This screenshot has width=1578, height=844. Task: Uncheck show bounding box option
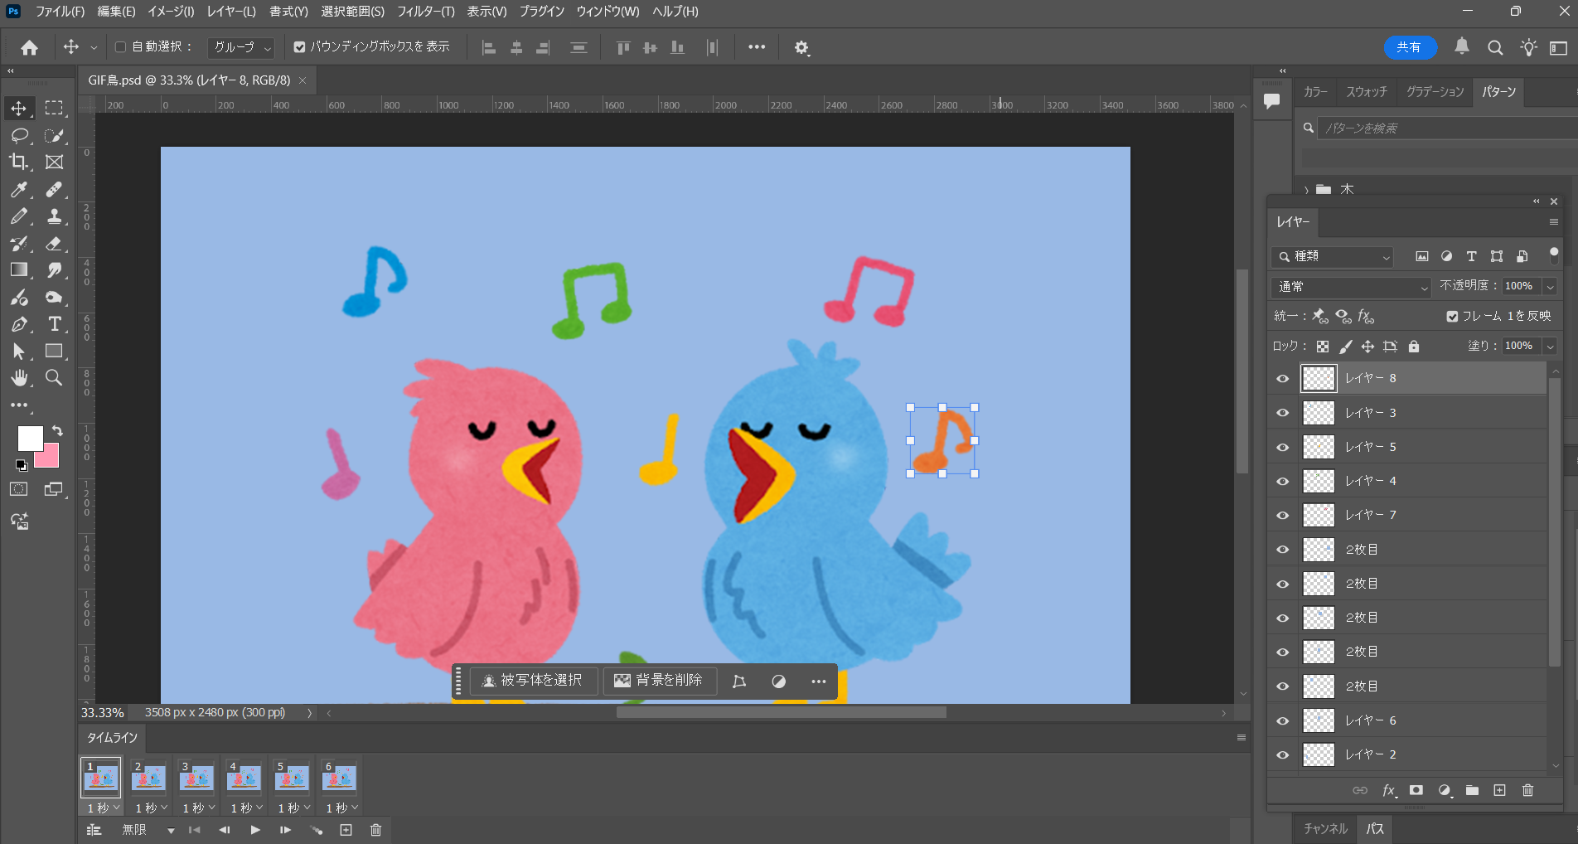tap(299, 47)
